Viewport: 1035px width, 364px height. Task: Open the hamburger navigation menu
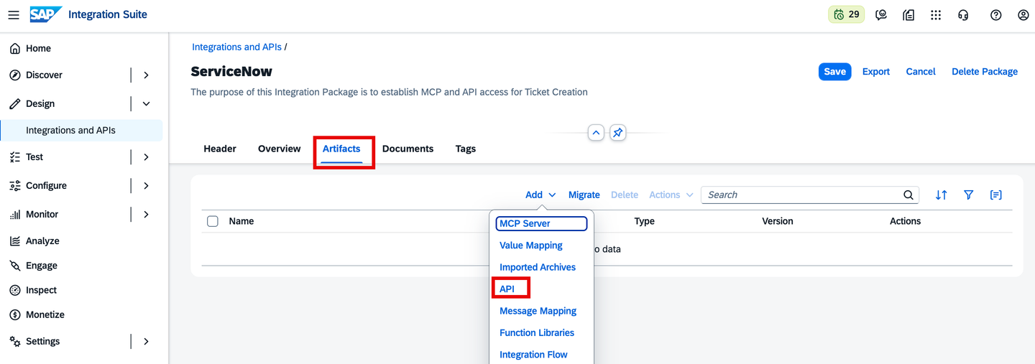pos(14,14)
